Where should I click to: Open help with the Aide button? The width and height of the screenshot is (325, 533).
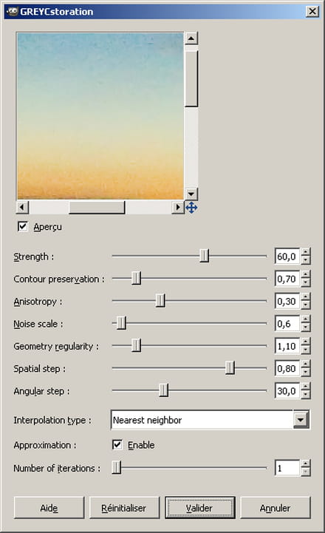tap(49, 508)
